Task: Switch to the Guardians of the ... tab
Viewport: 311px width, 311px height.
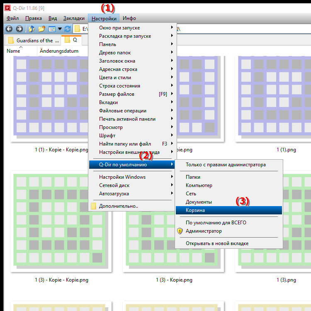Action: (x=33, y=41)
